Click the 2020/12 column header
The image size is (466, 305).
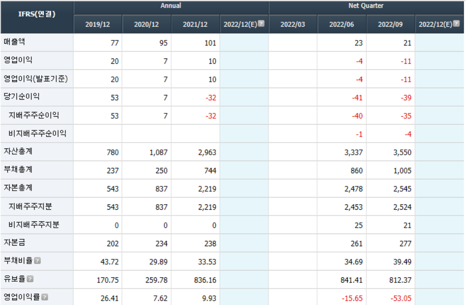[x=146, y=24]
